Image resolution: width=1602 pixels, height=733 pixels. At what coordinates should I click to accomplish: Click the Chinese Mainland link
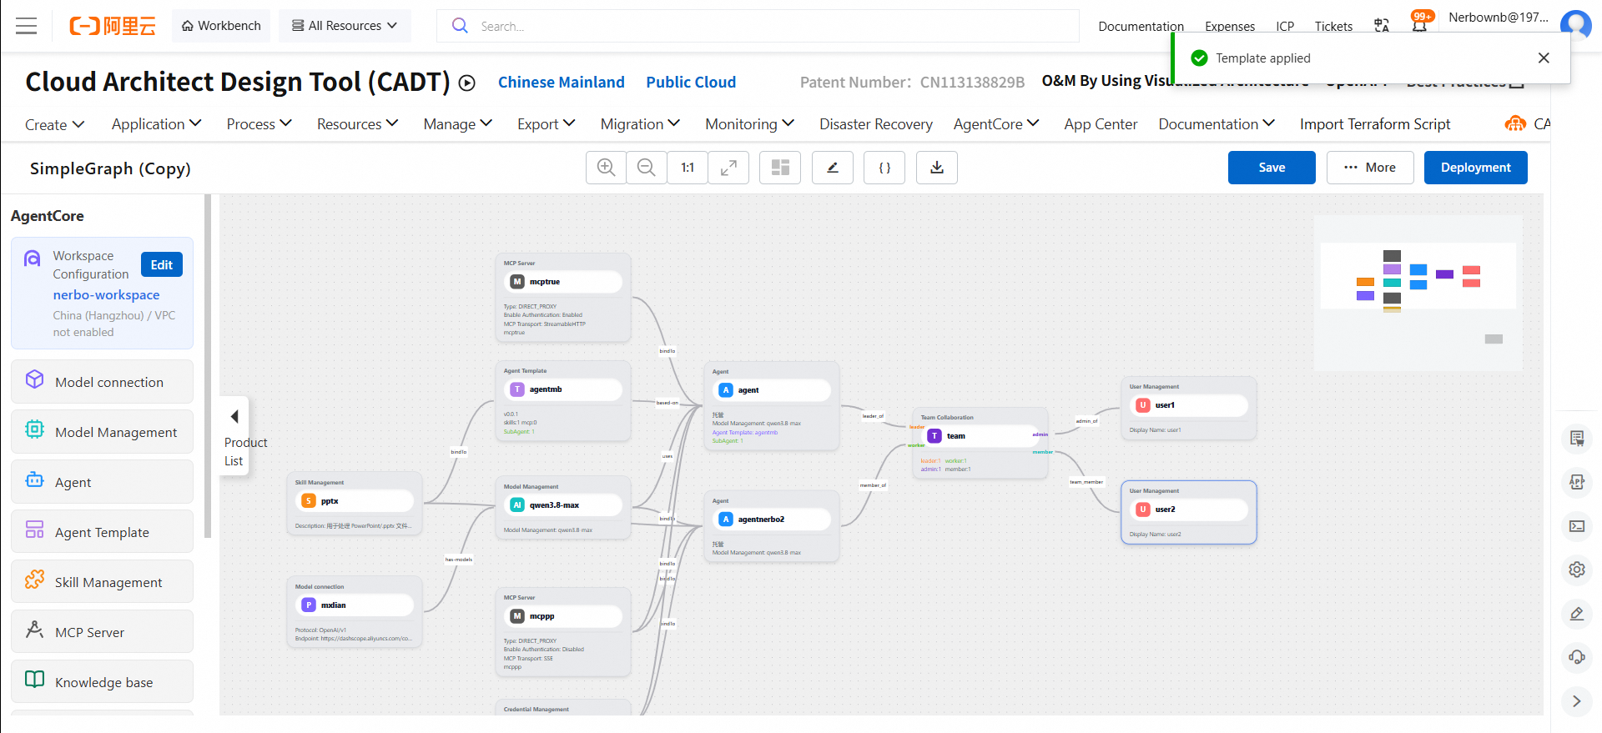(562, 83)
